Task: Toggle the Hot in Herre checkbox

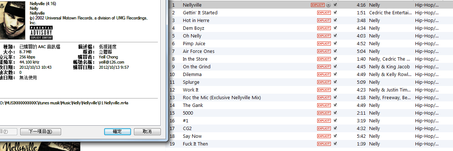Action: tap(335, 20)
